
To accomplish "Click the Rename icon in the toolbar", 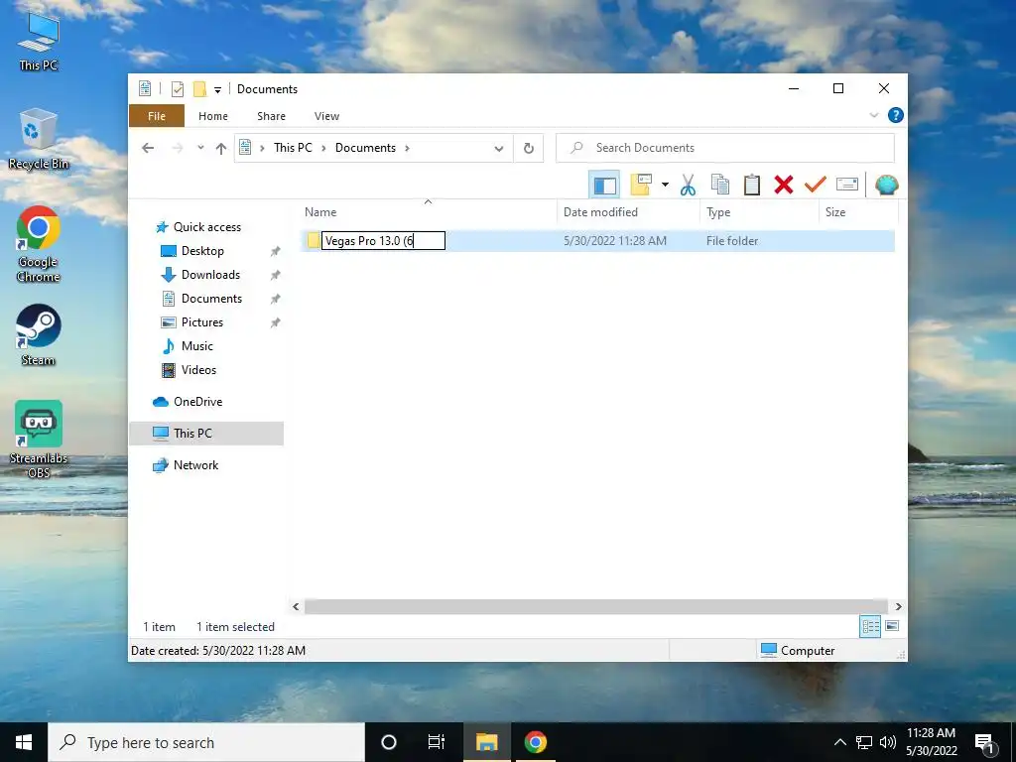I will (847, 185).
